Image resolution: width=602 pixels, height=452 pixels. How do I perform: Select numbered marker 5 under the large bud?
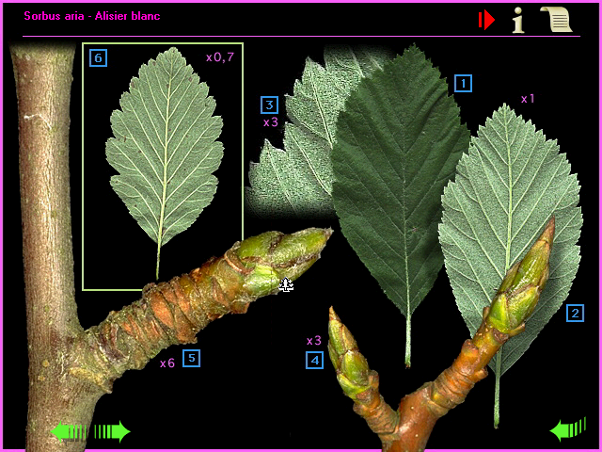[x=191, y=358]
